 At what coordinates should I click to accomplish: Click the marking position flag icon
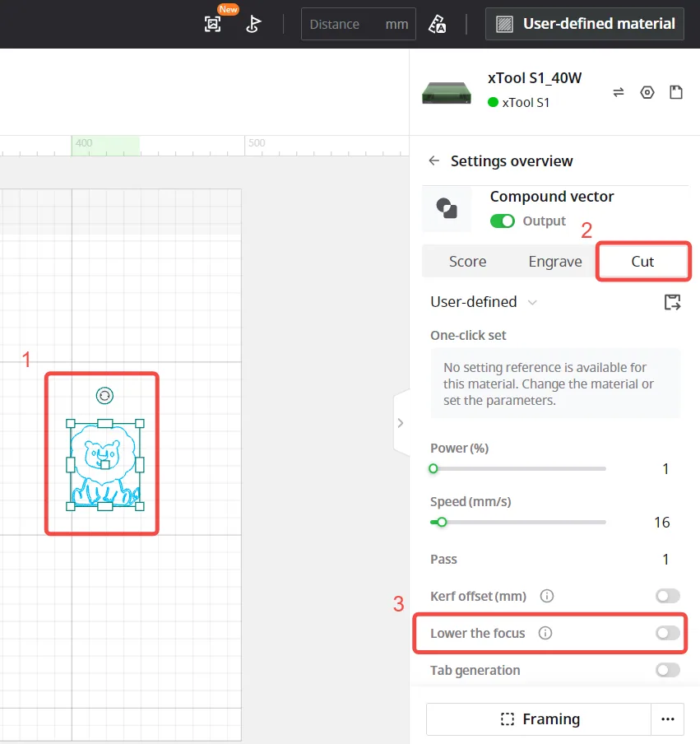click(253, 24)
